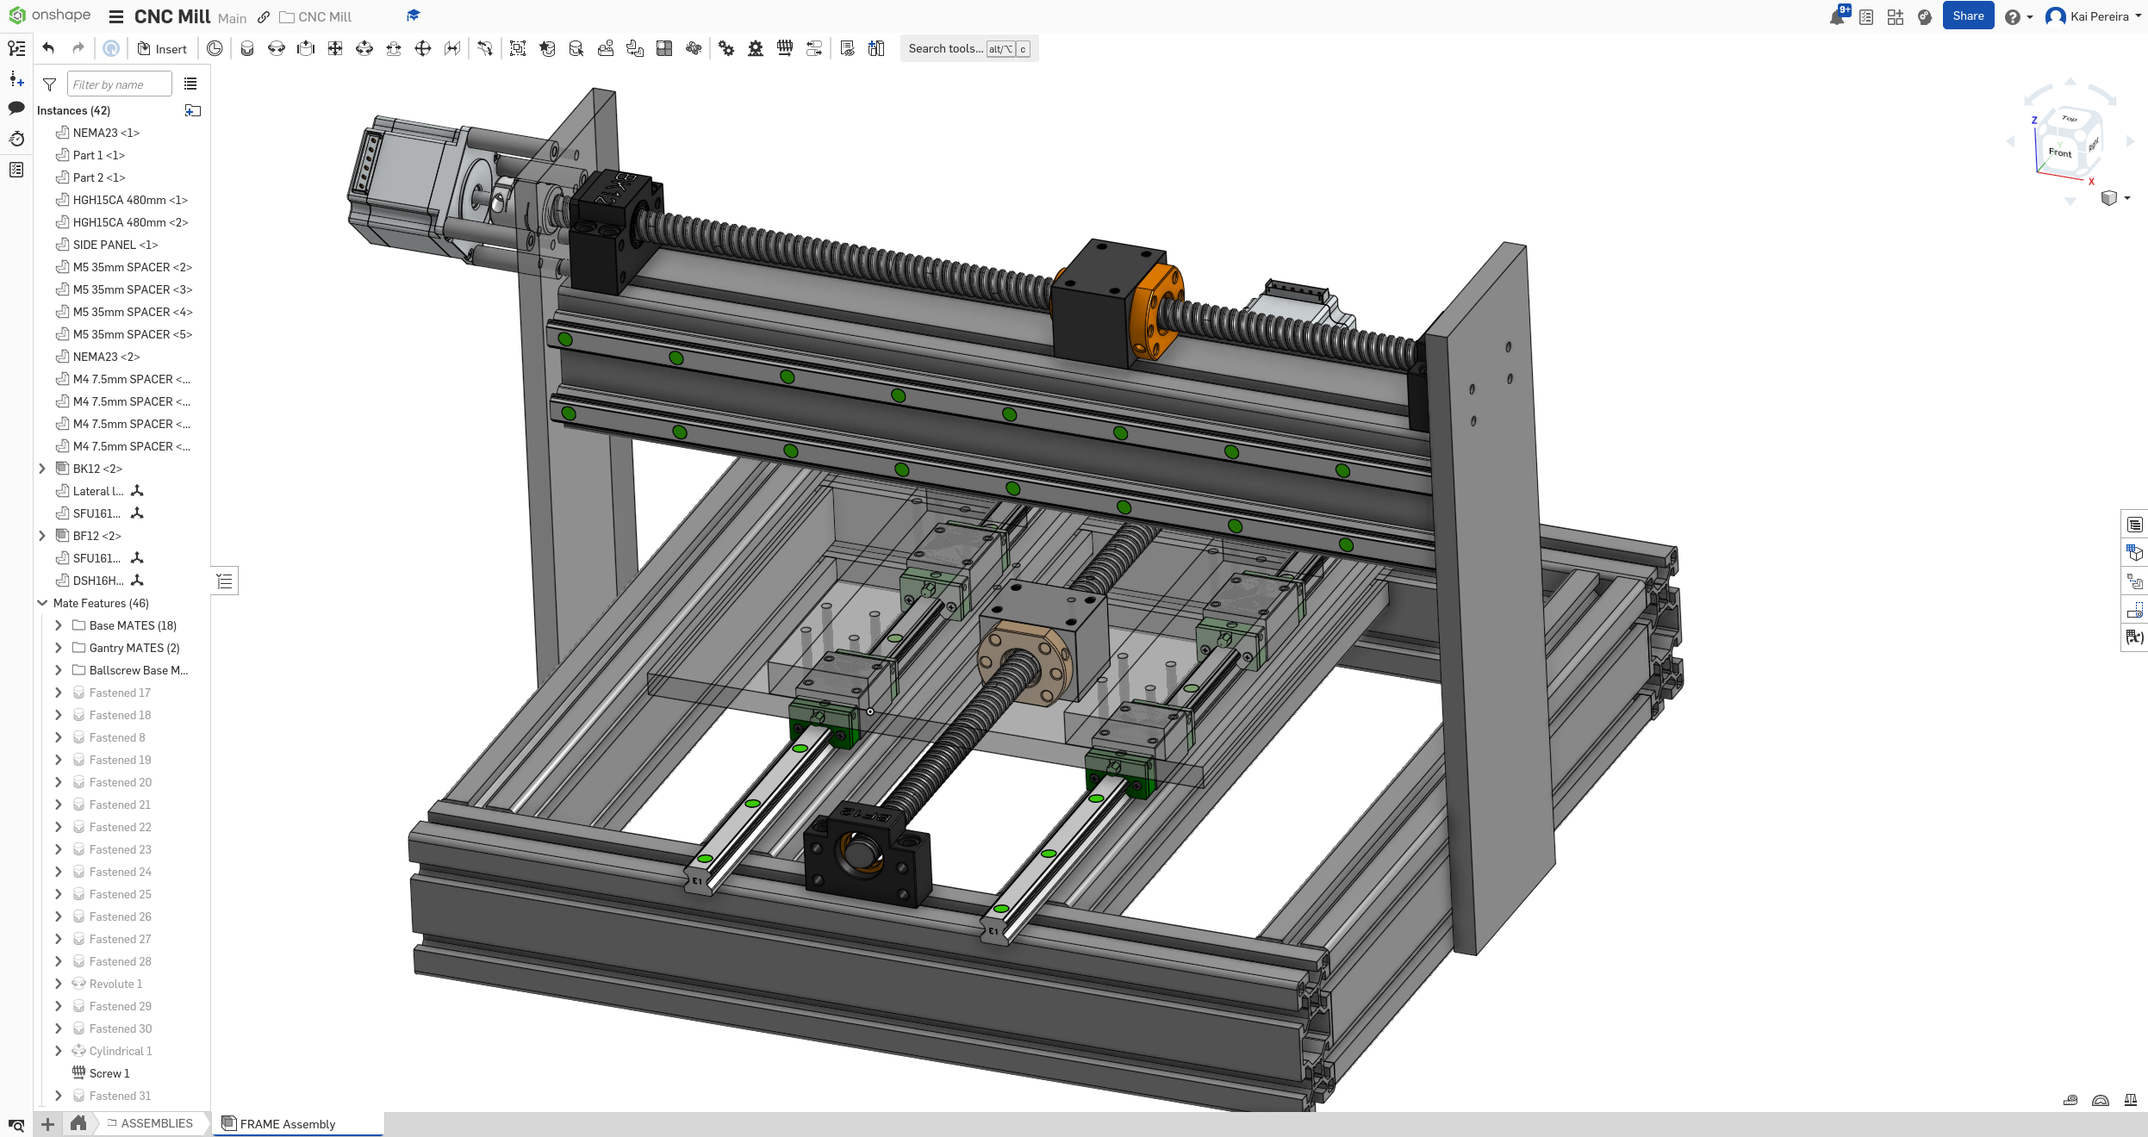Select the Revolute mate tool
Image resolution: width=2148 pixels, height=1137 pixels.
pyautogui.click(x=277, y=48)
